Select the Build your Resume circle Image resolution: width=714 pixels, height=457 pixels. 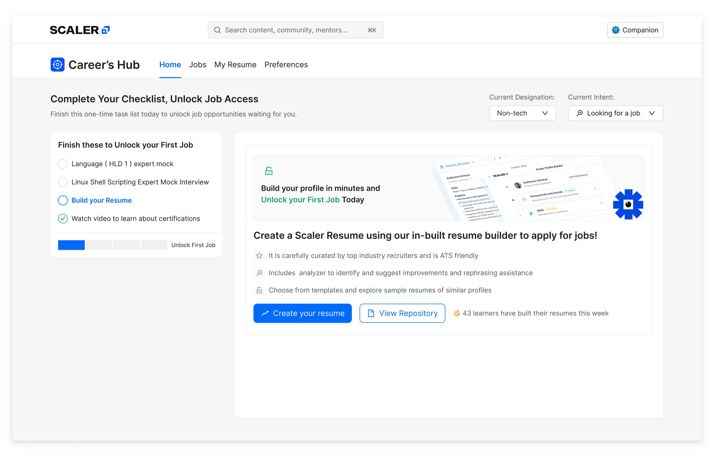63,200
